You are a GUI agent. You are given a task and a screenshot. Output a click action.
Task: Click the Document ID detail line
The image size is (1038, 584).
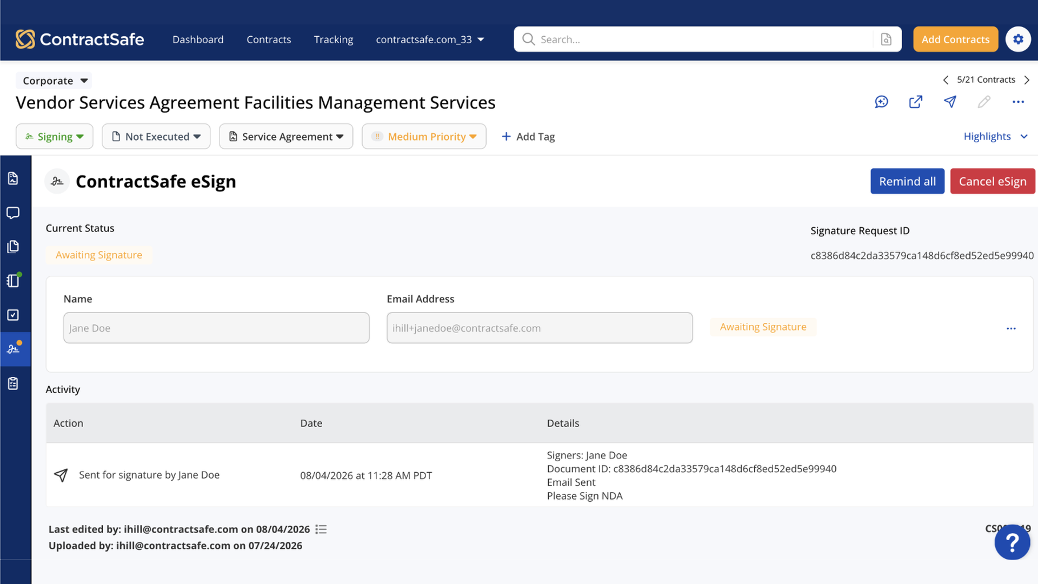click(x=691, y=469)
